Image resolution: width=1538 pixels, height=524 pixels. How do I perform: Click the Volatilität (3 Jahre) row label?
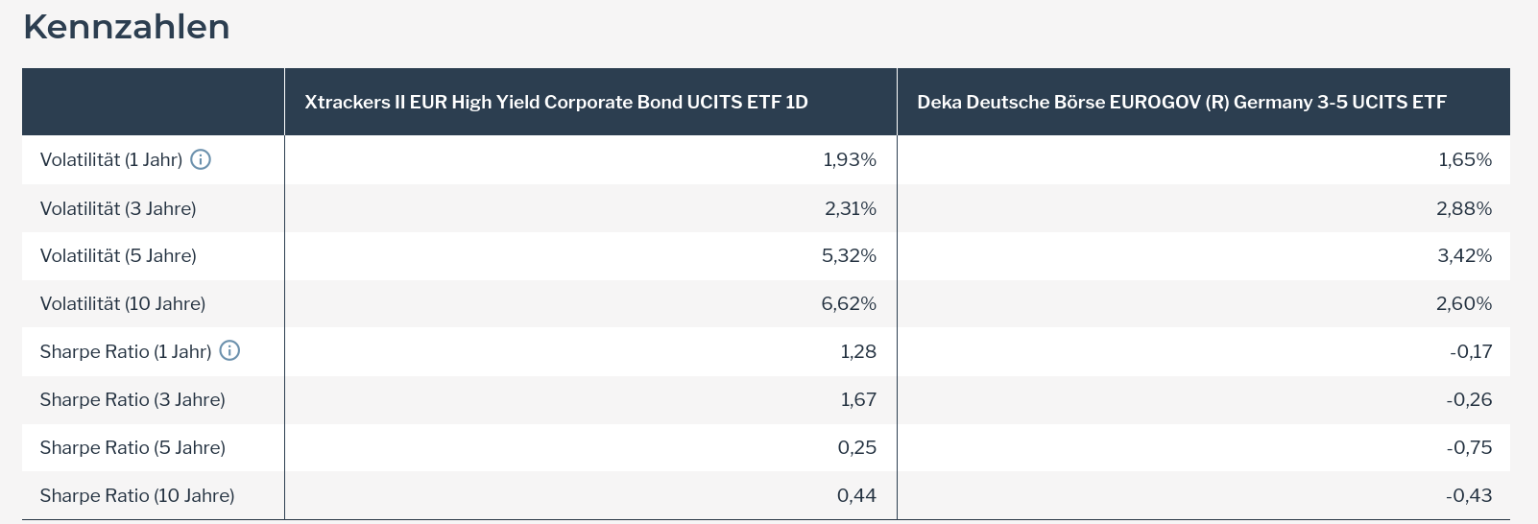tap(118, 208)
